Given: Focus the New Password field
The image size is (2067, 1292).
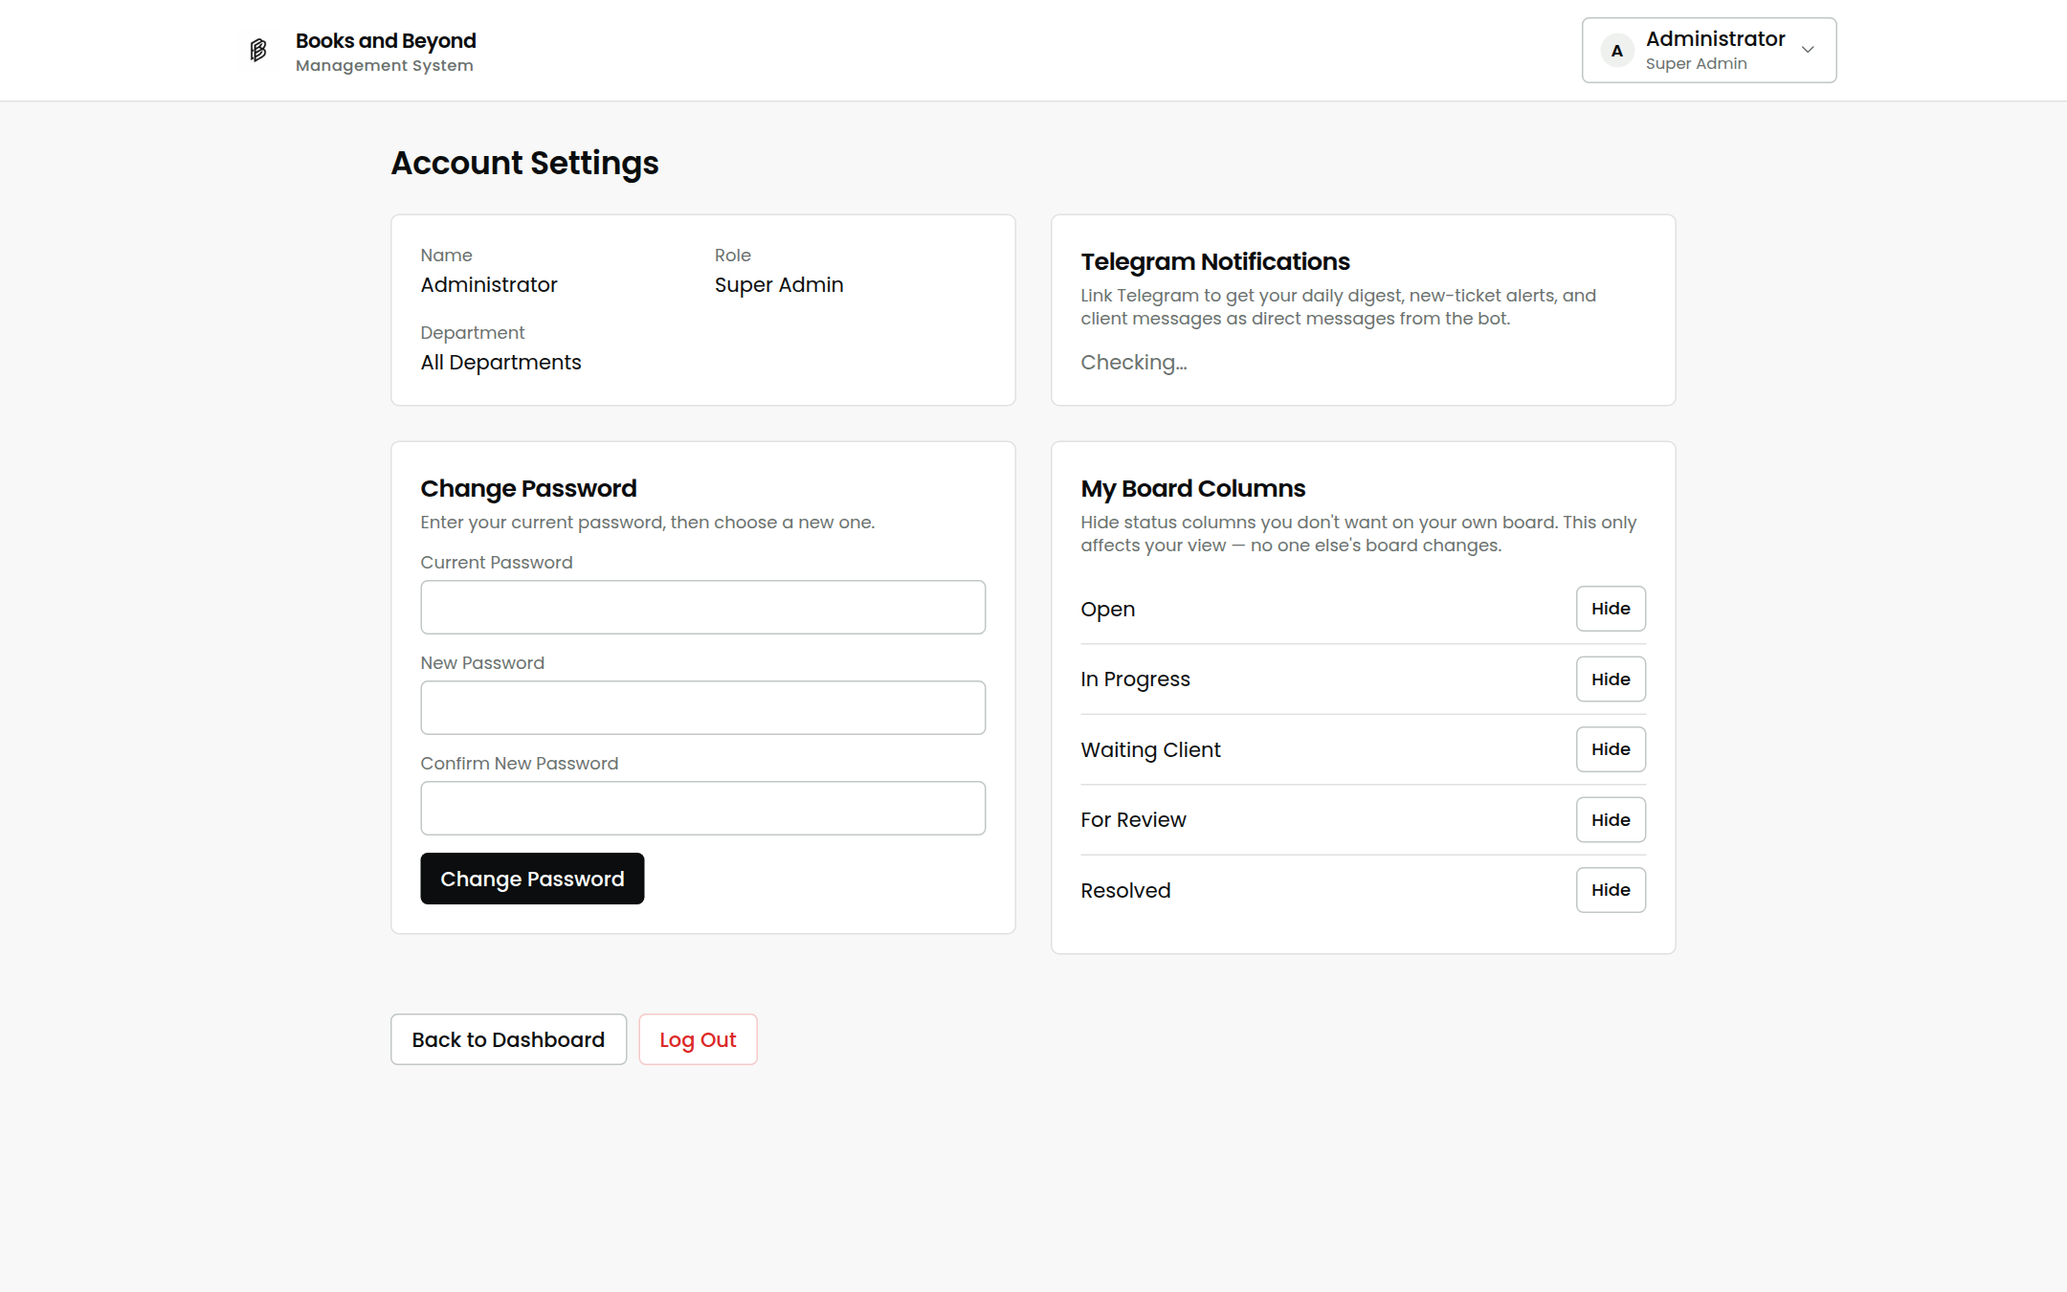Looking at the screenshot, I should tap(702, 707).
